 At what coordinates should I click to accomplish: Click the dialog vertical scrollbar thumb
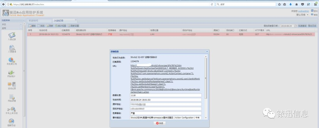coord(206,78)
